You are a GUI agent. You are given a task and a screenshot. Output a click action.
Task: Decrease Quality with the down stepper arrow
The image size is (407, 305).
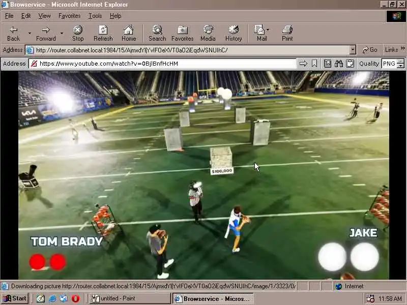tap(401, 66)
